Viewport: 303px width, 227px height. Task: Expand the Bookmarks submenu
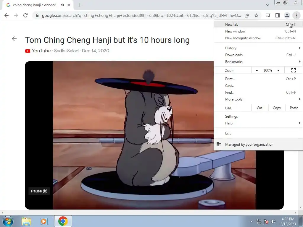258,61
